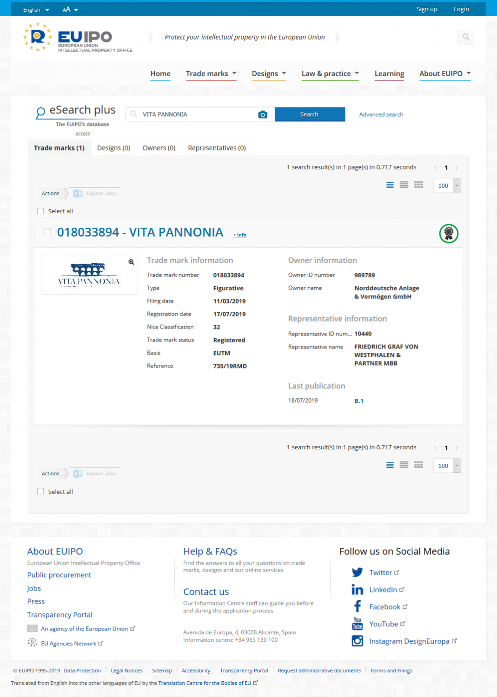The width and height of the screenshot is (497, 697).
Task: Switch to the upper detailed list view icon
Action: [390, 185]
